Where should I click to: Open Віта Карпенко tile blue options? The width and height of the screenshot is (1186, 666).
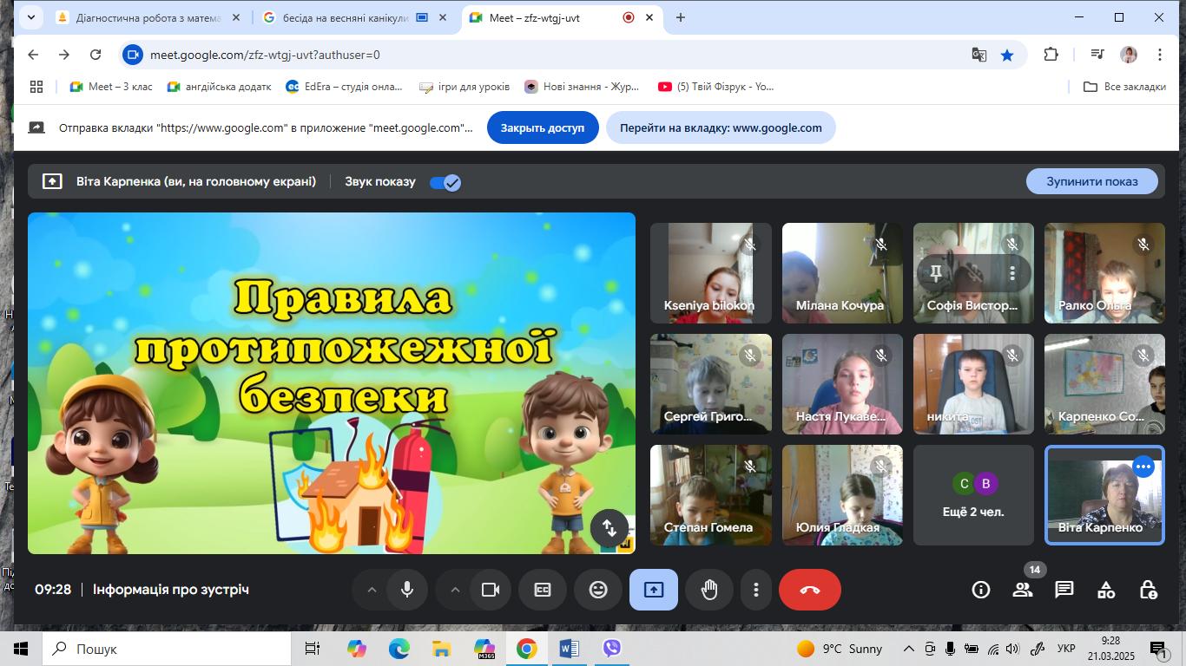[1143, 467]
